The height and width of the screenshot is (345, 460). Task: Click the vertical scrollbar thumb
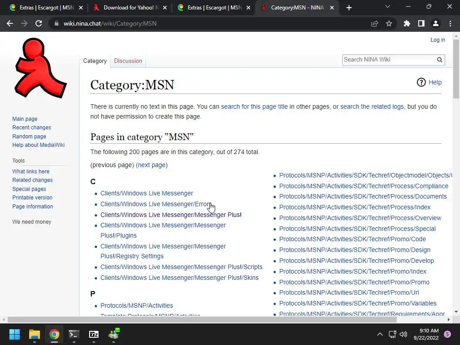click(456, 69)
